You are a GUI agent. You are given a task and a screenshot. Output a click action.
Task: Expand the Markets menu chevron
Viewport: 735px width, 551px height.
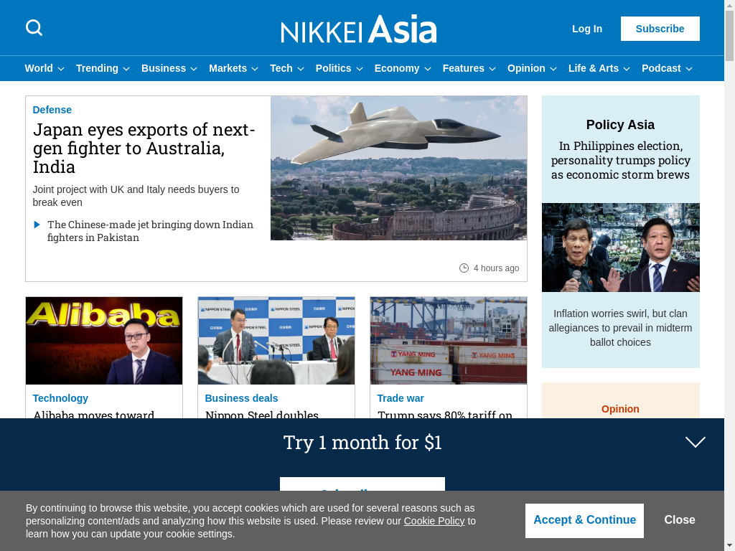click(x=255, y=69)
